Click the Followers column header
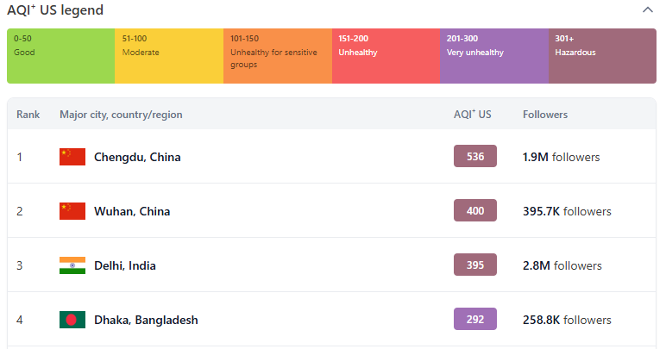The height and width of the screenshot is (349, 666). coord(545,115)
